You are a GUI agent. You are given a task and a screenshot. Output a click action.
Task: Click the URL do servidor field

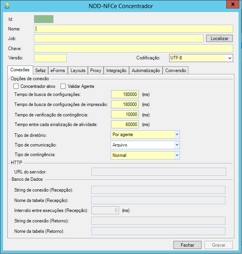[159, 172]
